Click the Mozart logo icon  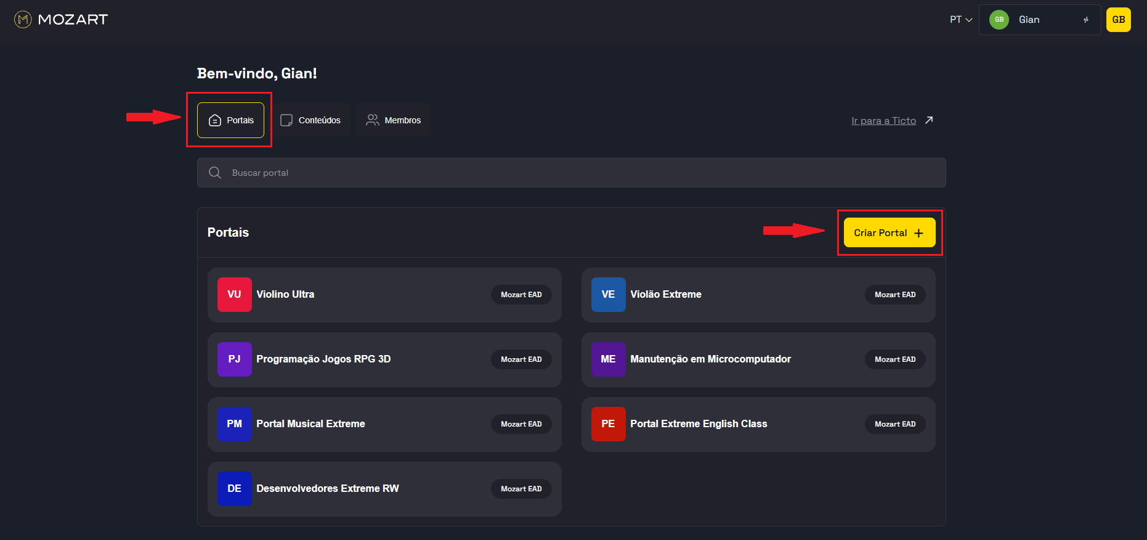(23, 20)
